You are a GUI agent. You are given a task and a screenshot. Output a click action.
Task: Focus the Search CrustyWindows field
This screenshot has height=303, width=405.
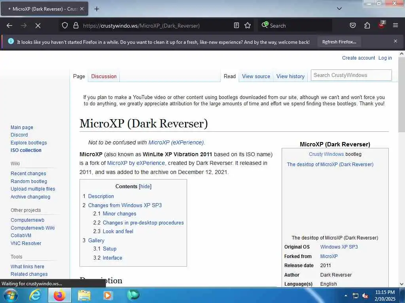[351, 75]
